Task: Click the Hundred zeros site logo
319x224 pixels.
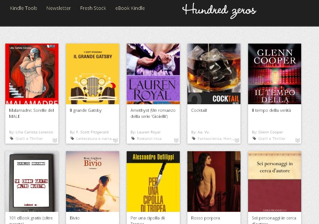Action: pyautogui.click(x=219, y=11)
